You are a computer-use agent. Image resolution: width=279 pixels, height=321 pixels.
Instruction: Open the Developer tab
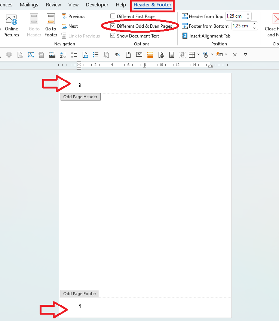point(97,5)
